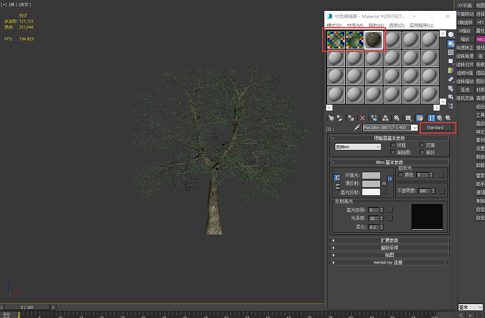Collapse the Blinn 基本参数 rollout
Viewport: 485px width, 318px height.
coord(390,162)
